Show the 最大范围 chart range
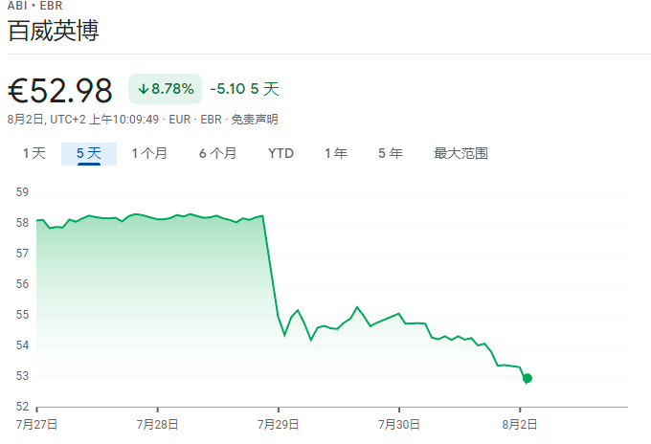Image resolution: width=651 pixels, height=444 pixels. [x=460, y=153]
